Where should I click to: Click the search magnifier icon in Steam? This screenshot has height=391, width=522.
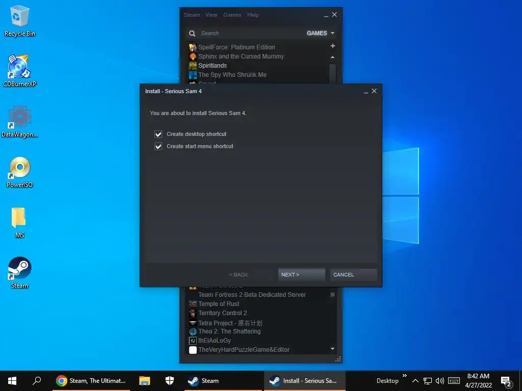click(x=192, y=33)
